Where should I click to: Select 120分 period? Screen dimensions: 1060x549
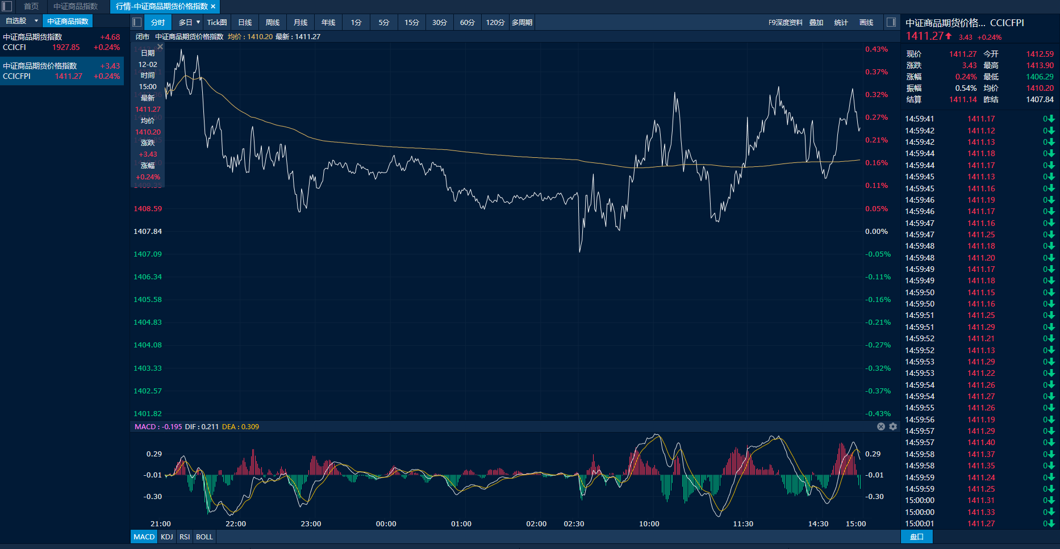tap(495, 22)
